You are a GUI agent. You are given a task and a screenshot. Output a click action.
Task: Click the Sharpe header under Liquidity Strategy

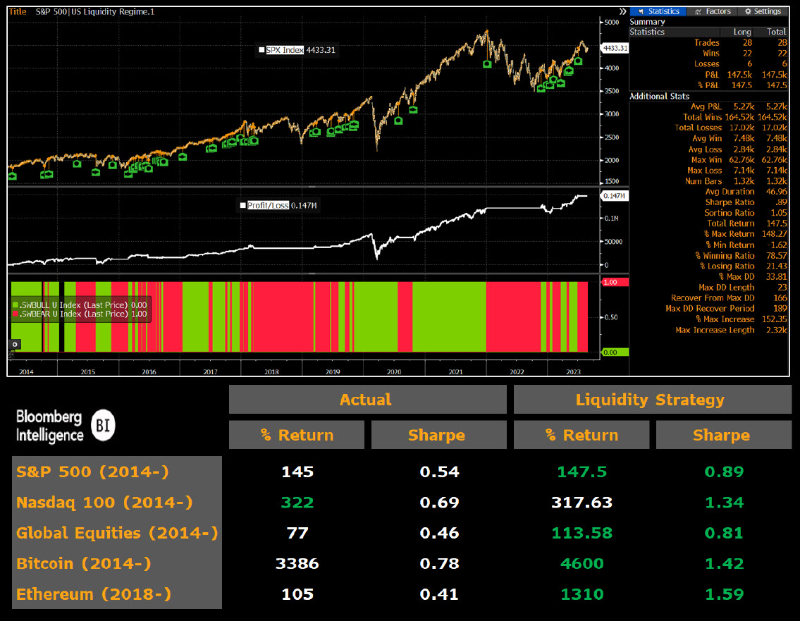(723, 435)
